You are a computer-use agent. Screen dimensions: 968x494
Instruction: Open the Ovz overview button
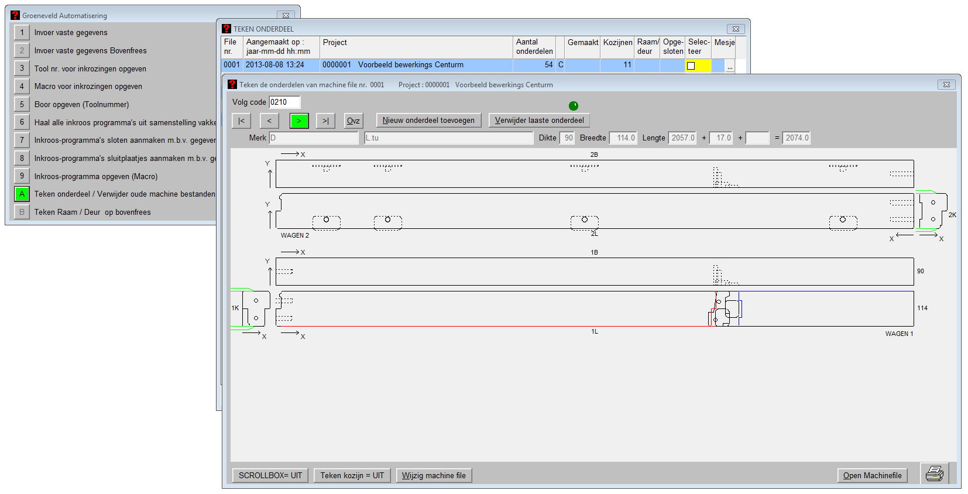[x=353, y=121]
